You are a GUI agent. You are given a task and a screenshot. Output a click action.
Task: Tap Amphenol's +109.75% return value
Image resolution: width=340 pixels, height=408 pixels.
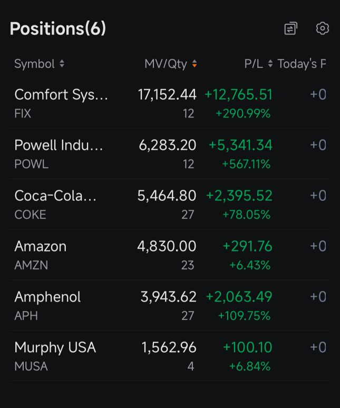[244, 316]
